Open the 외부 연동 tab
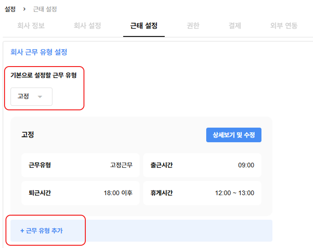 pyautogui.click(x=284, y=26)
